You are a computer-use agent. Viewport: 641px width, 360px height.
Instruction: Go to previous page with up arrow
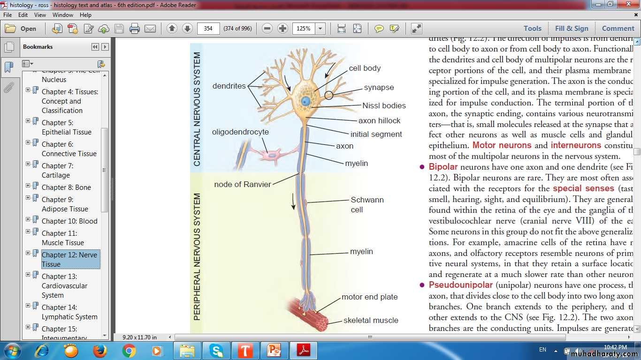pos(172,29)
